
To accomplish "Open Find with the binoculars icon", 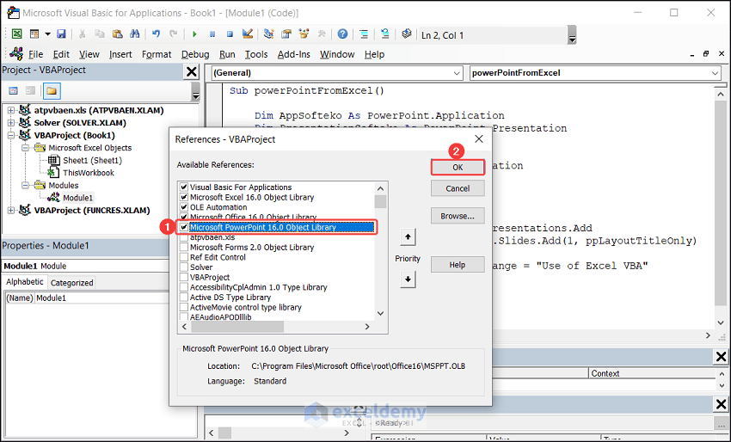I will tap(135, 34).
